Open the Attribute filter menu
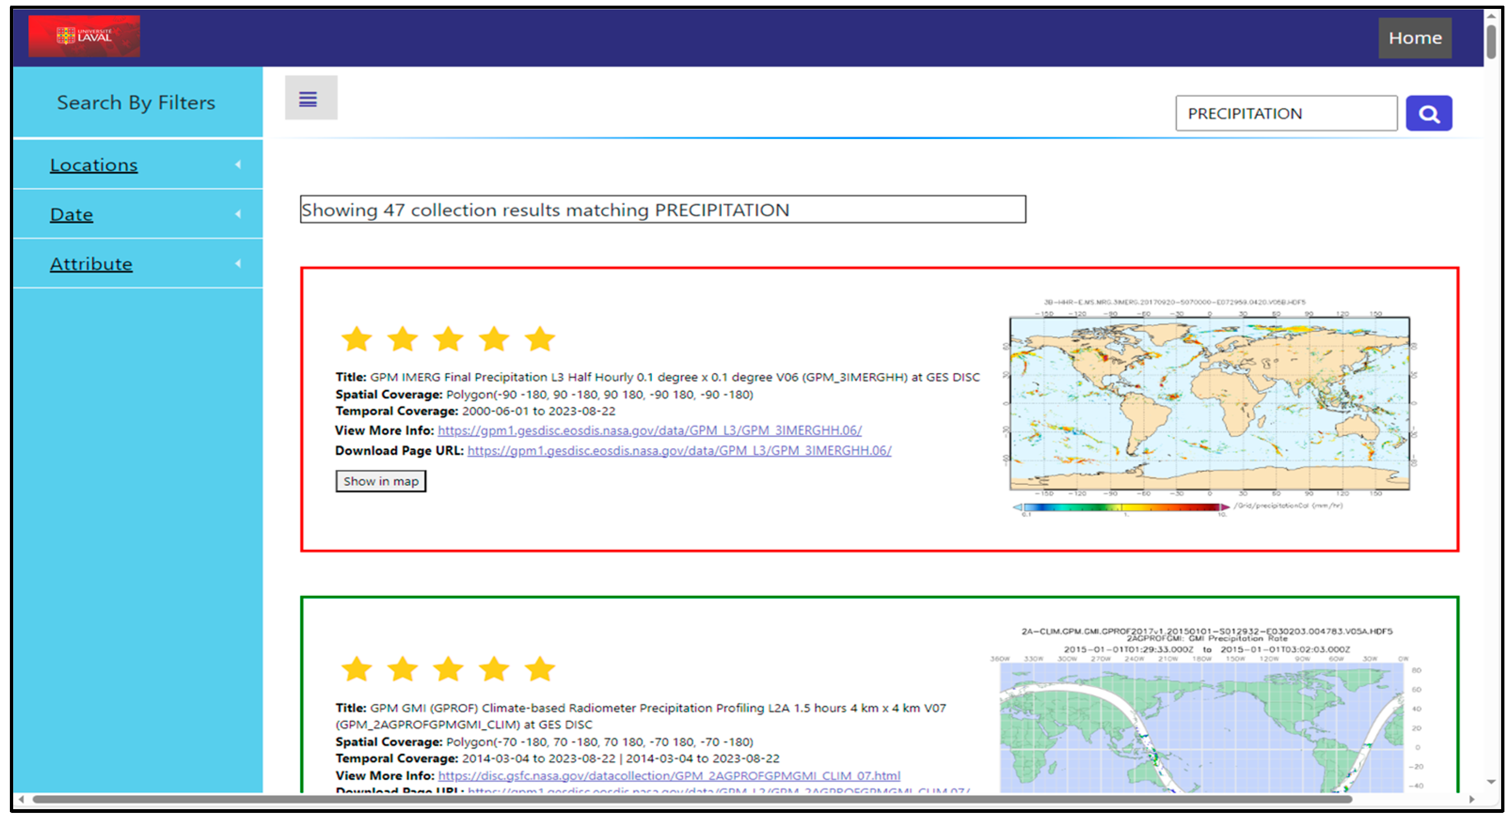This screenshot has width=1511, height=819. (91, 265)
